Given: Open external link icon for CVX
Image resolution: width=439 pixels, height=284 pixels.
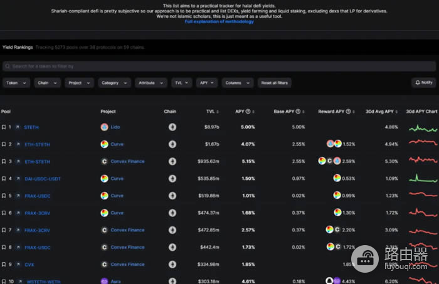Looking at the screenshot, I should 18,265.
